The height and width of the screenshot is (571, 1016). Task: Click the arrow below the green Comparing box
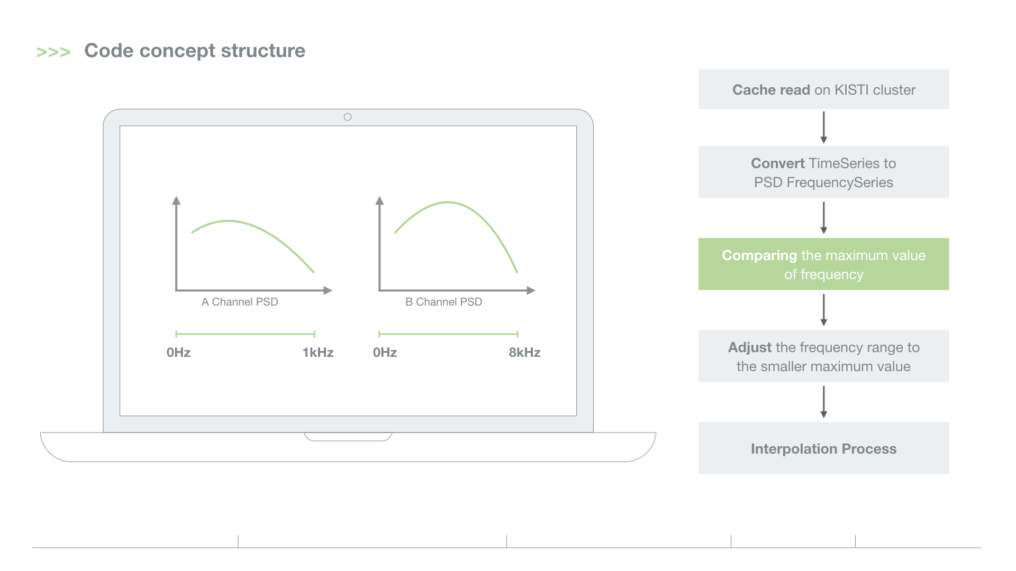click(x=823, y=310)
